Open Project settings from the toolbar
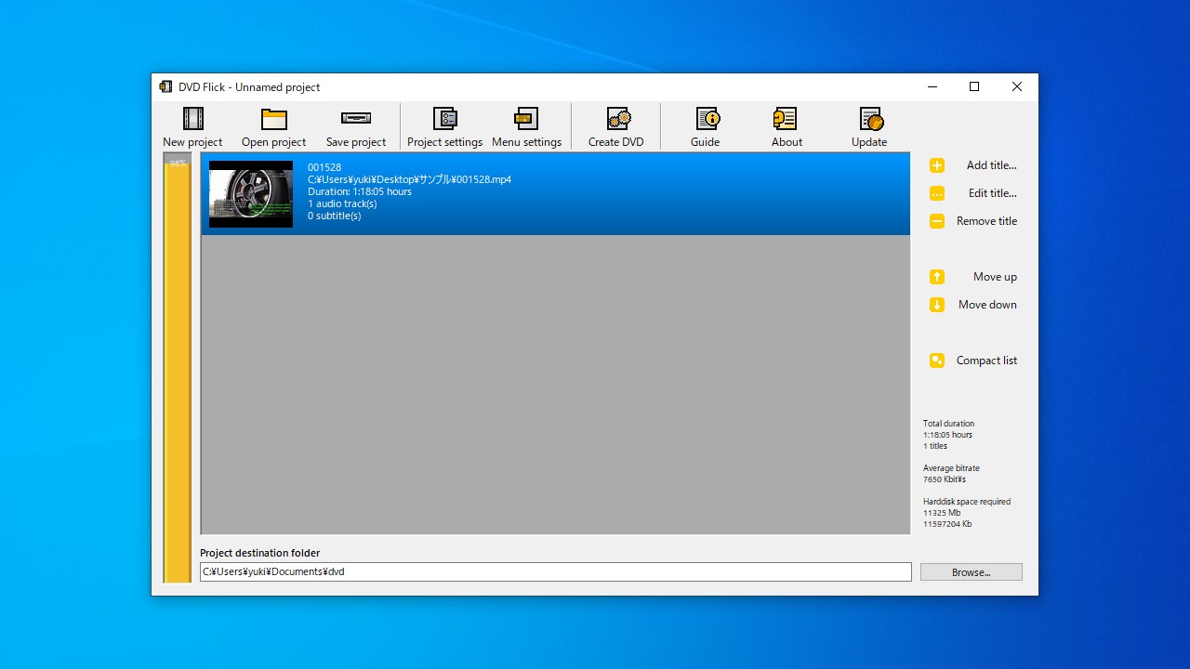Viewport: 1190px width, 669px height. click(x=444, y=127)
